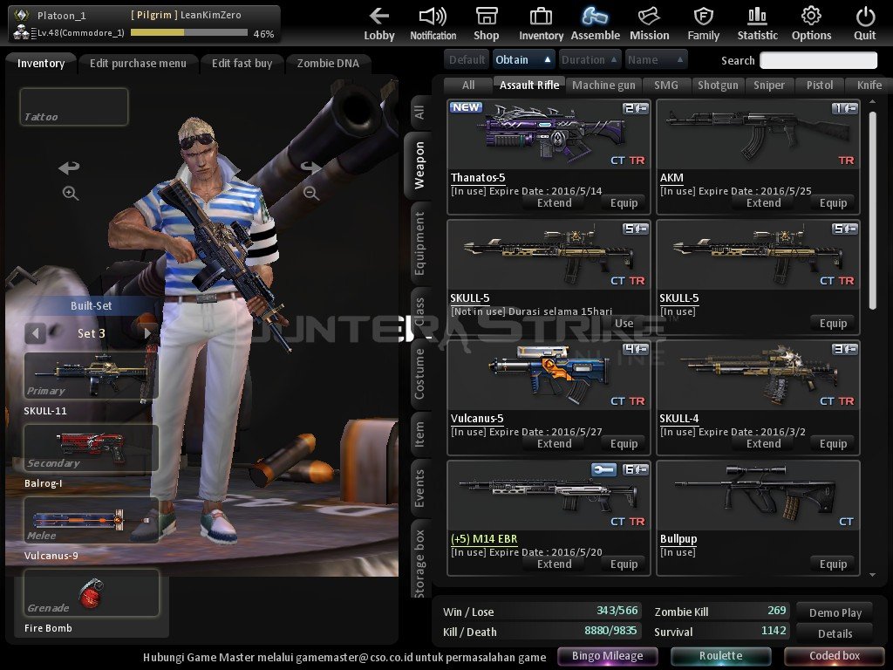This screenshot has height=670, width=893.
Task: Open the Roulette
Action: point(720,656)
